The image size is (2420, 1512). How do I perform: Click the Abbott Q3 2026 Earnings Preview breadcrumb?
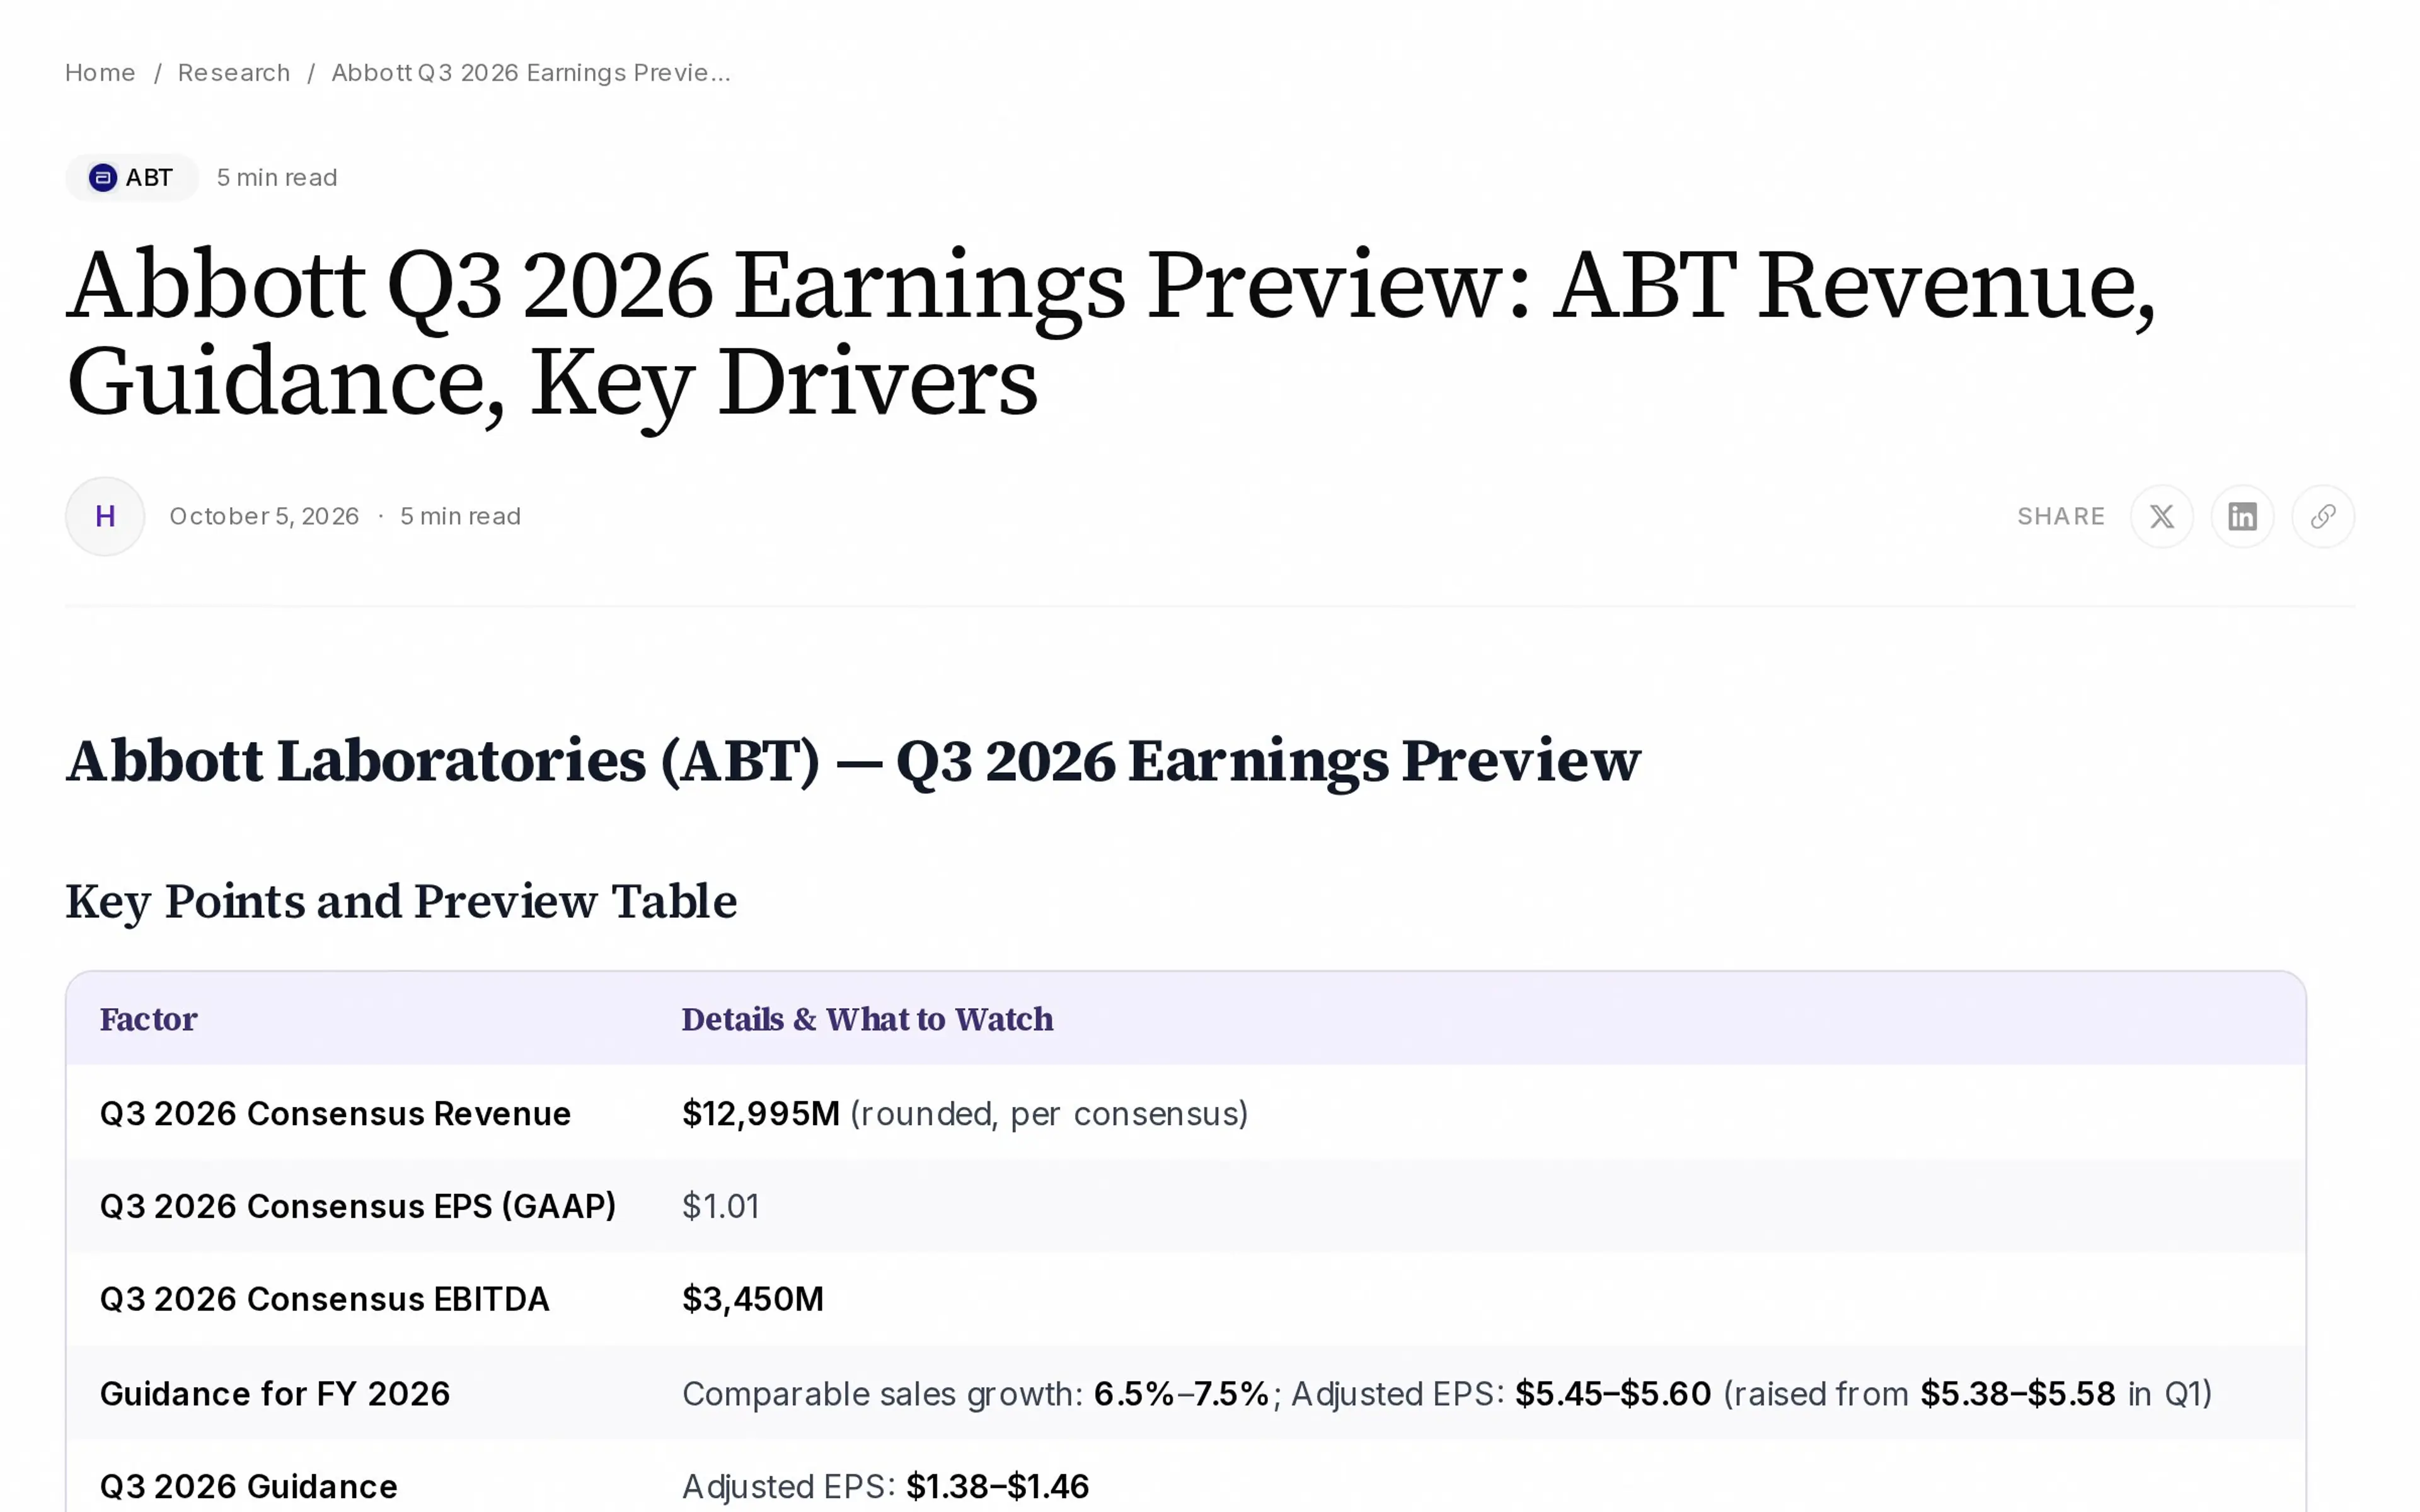(x=531, y=73)
